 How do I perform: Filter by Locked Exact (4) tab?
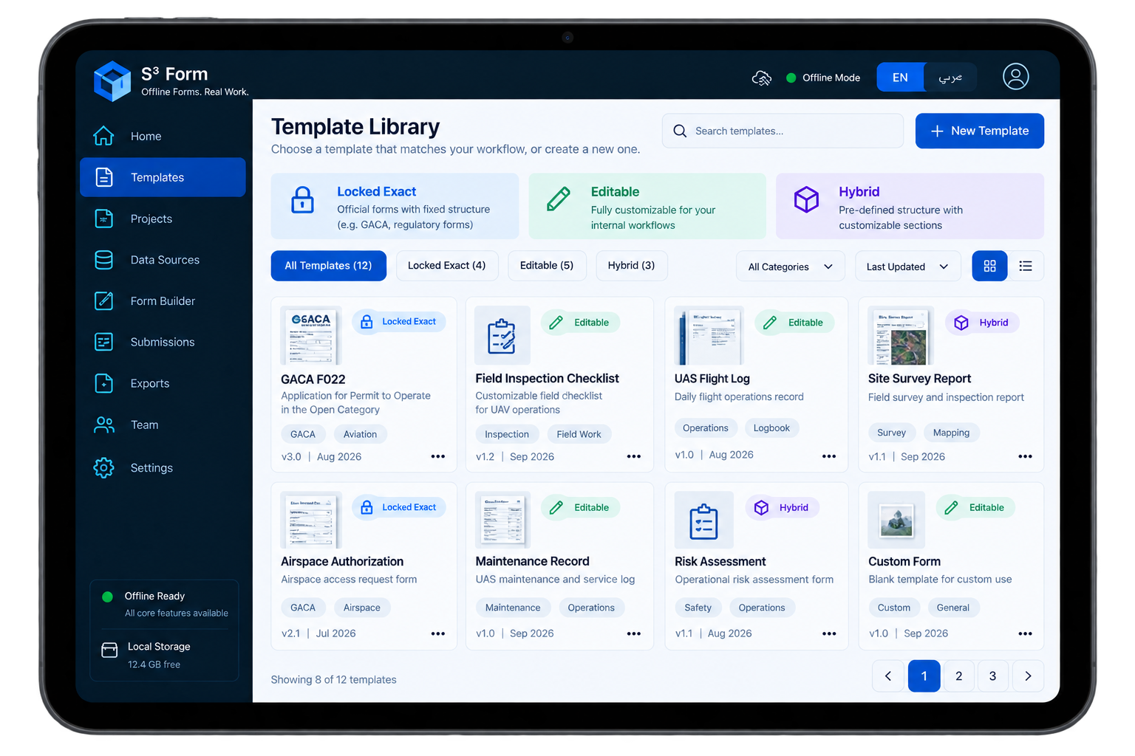tap(447, 266)
